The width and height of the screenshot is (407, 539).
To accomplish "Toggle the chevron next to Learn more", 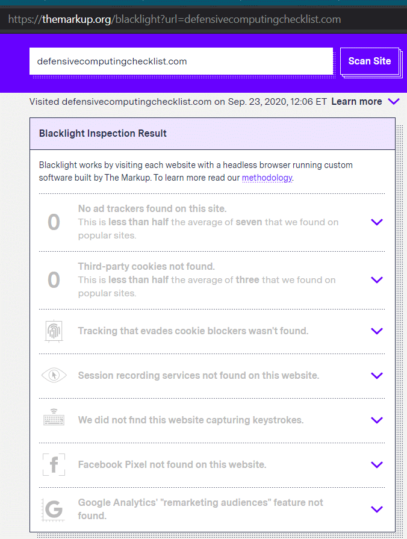I will click(394, 102).
